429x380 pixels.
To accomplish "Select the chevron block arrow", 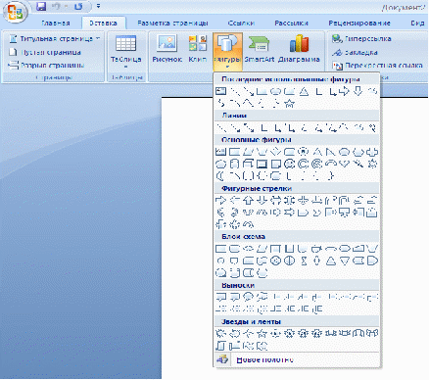I will [x=316, y=213].
